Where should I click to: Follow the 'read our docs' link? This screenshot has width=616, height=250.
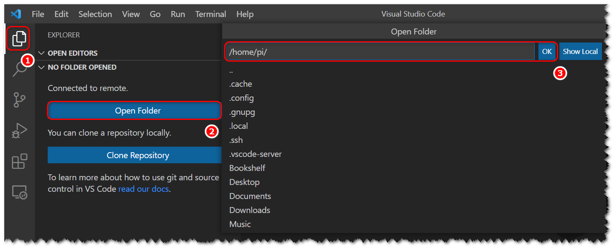144,189
